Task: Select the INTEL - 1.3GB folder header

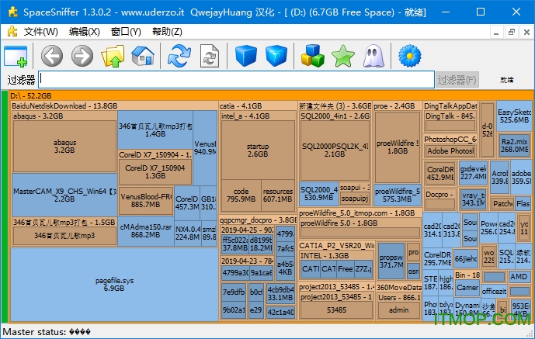Action: click(336, 255)
